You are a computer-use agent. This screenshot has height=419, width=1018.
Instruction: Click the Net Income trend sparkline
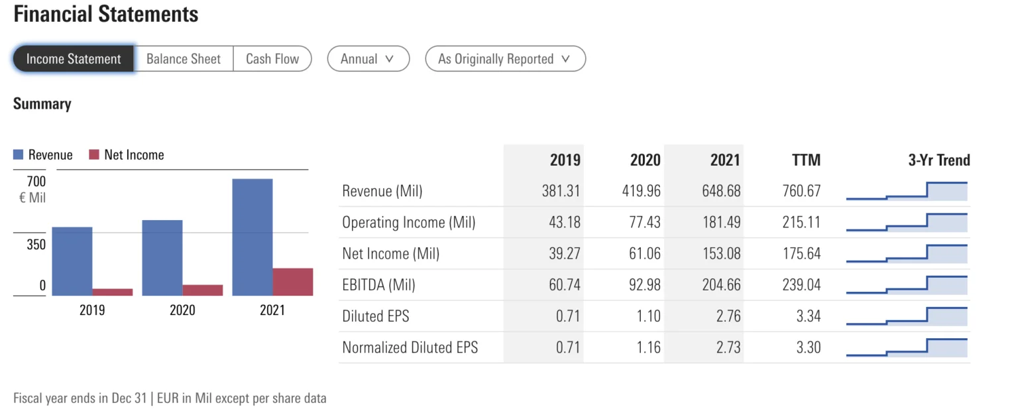click(906, 253)
